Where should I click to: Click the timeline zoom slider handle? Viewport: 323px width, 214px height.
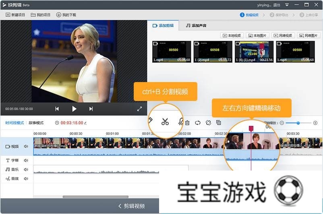298,123
